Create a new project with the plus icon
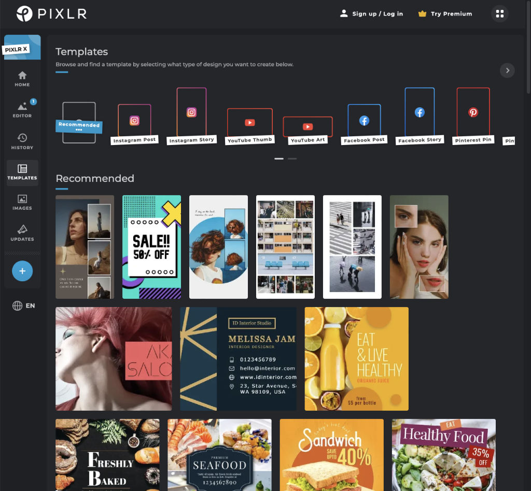Image resolution: width=531 pixels, height=491 pixels. click(x=22, y=270)
